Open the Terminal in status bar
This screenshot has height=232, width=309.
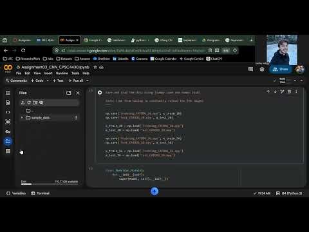click(41, 193)
